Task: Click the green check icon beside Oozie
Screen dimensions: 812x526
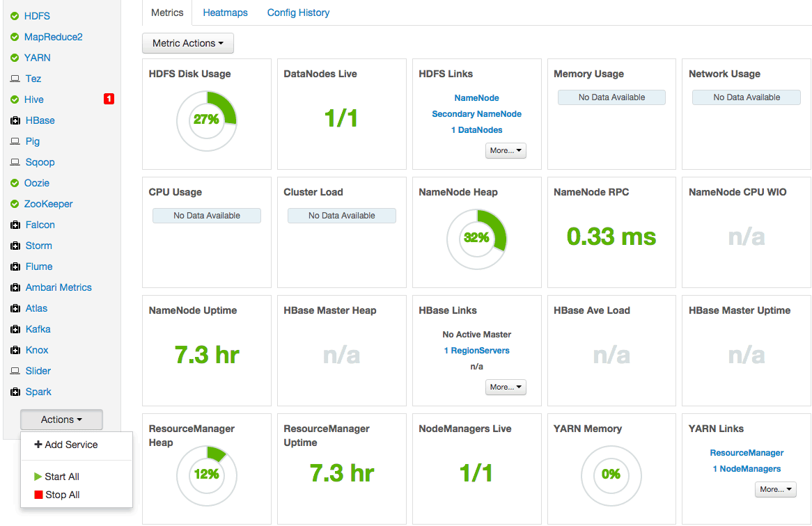Action: pyautogui.click(x=15, y=183)
